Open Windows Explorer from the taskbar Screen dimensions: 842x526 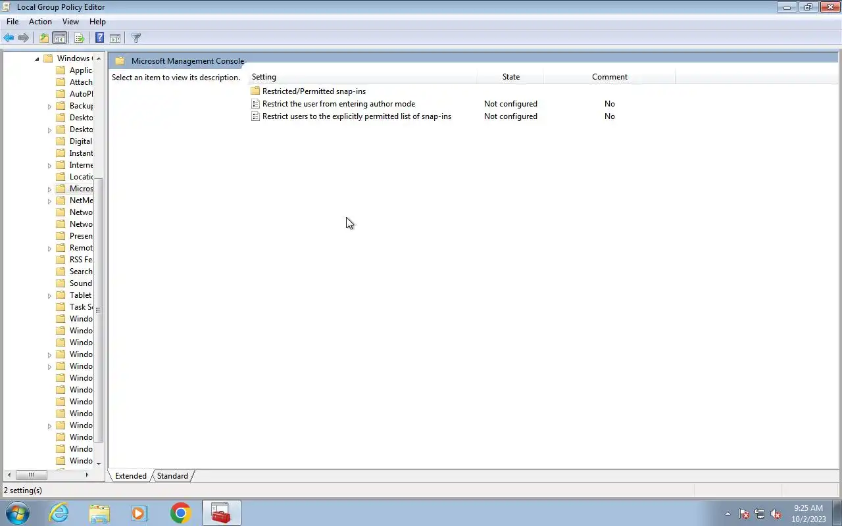click(x=99, y=514)
